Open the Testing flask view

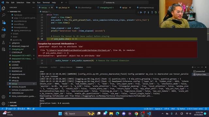point(3,43)
